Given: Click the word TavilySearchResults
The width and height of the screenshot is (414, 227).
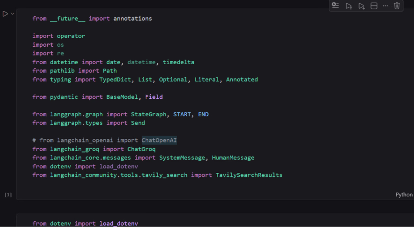Looking at the screenshot, I should point(249,175).
